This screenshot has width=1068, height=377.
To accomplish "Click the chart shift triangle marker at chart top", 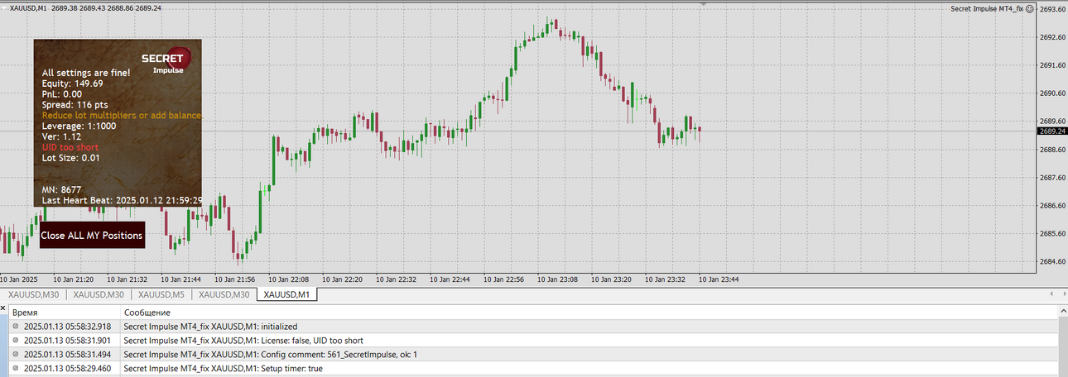I will [x=703, y=3].
